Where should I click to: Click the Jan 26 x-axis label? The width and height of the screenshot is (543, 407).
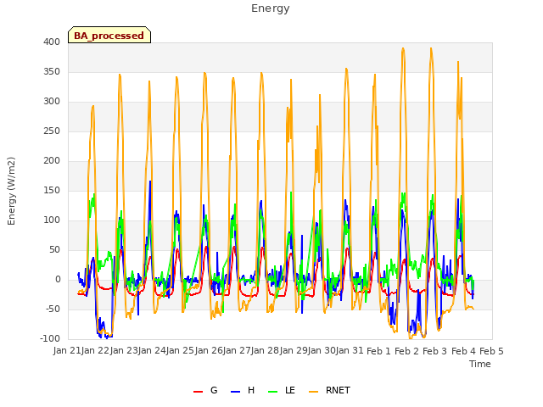(209, 351)
